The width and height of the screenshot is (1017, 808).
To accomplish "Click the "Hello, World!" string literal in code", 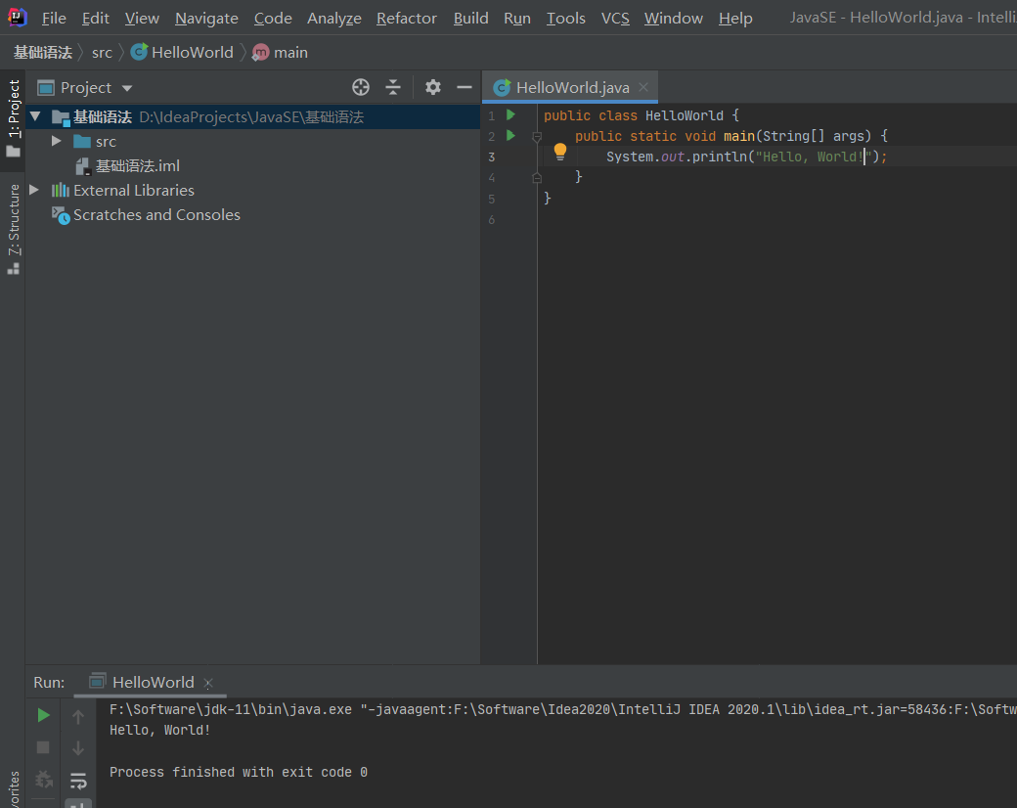I will tap(814, 157).
